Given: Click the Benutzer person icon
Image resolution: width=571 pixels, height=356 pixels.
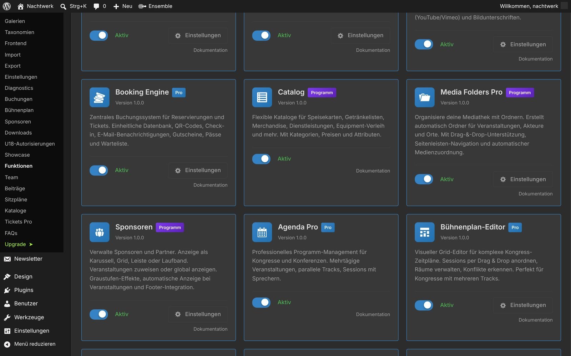Looking at the screenshot, I should click(x=7, y=304).
